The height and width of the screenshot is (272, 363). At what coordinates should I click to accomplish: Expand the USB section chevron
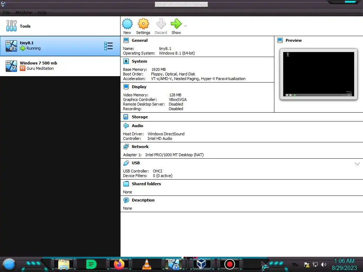[357, 164]
